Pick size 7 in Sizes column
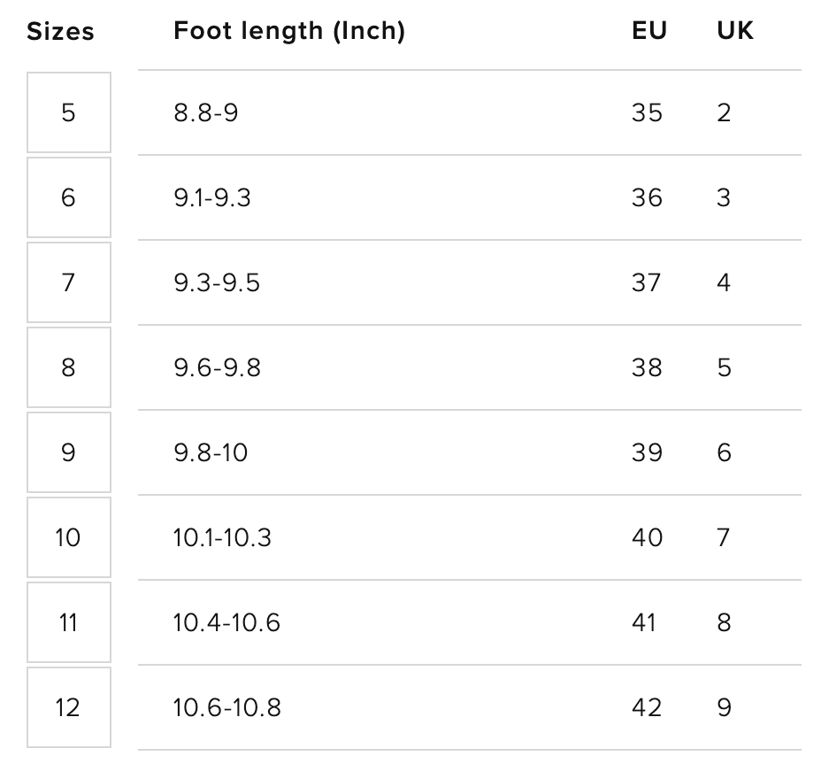 pyautogui.click(x=68, y=282)
